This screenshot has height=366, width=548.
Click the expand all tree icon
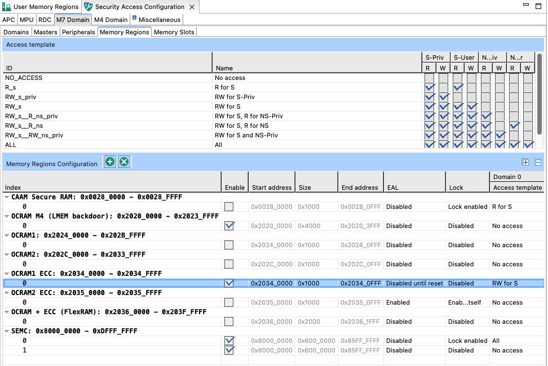click(x=525, y=162)
